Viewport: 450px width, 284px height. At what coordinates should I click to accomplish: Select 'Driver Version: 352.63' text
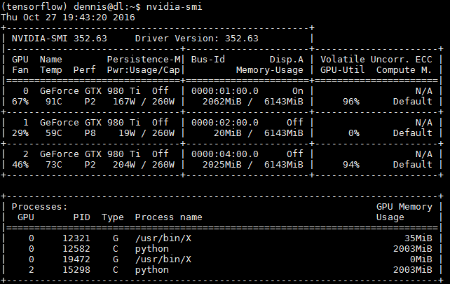click(x=196, y=39)
